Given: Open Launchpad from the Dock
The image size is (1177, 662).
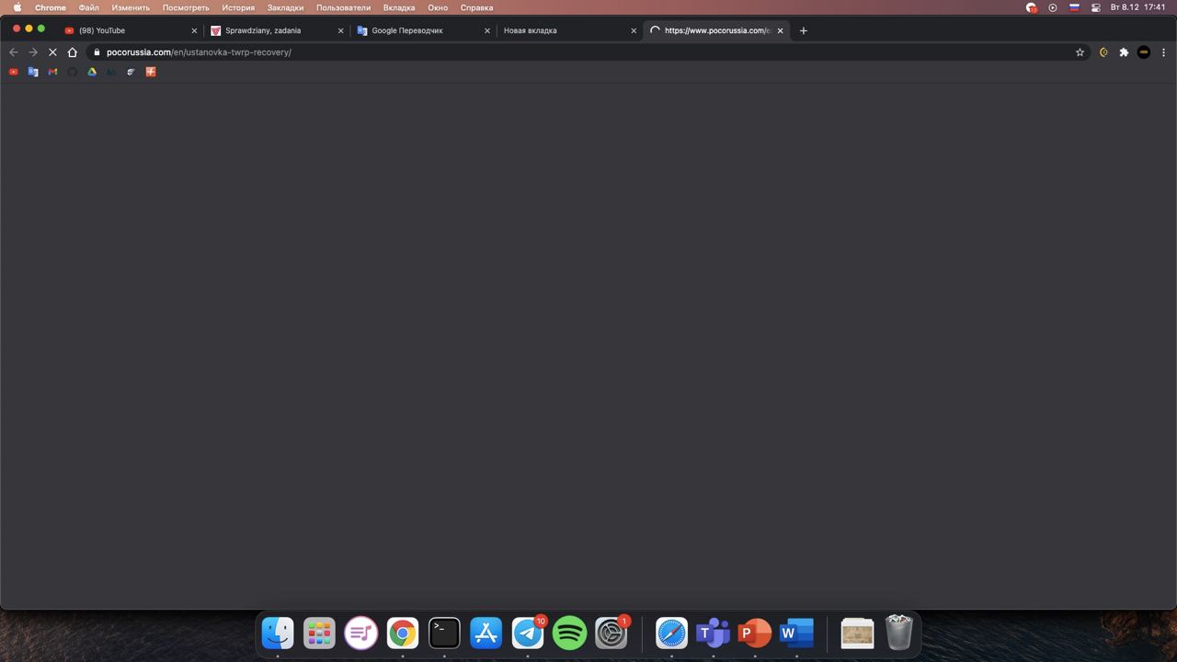Looking at the screenshot, I should point(319,633).
